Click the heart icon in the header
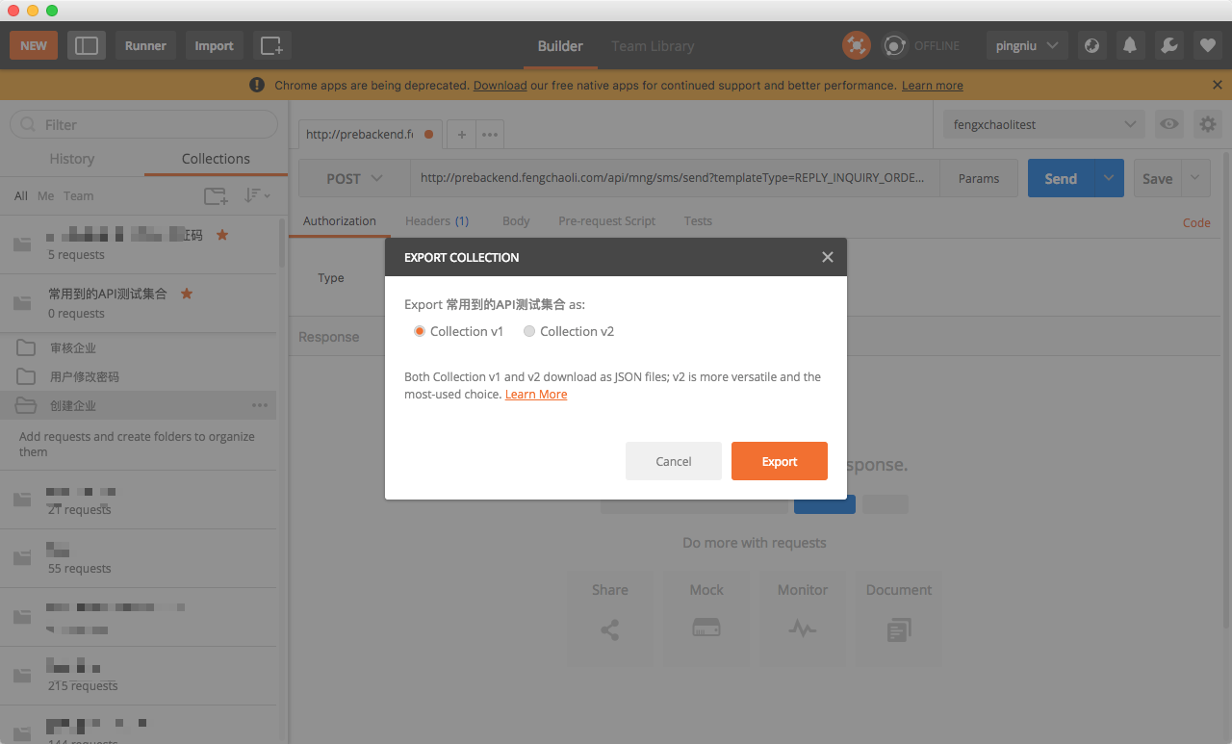 [1207, 45]
